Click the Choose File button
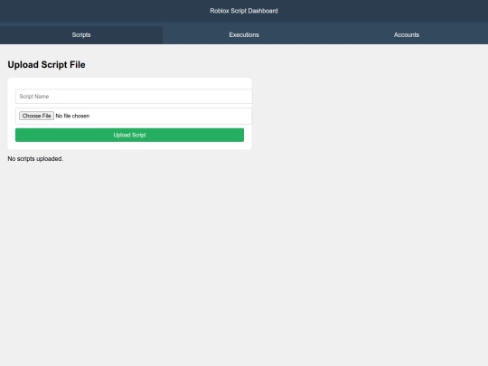The width and height of the screenshot is (488, 366). point(36,116)
